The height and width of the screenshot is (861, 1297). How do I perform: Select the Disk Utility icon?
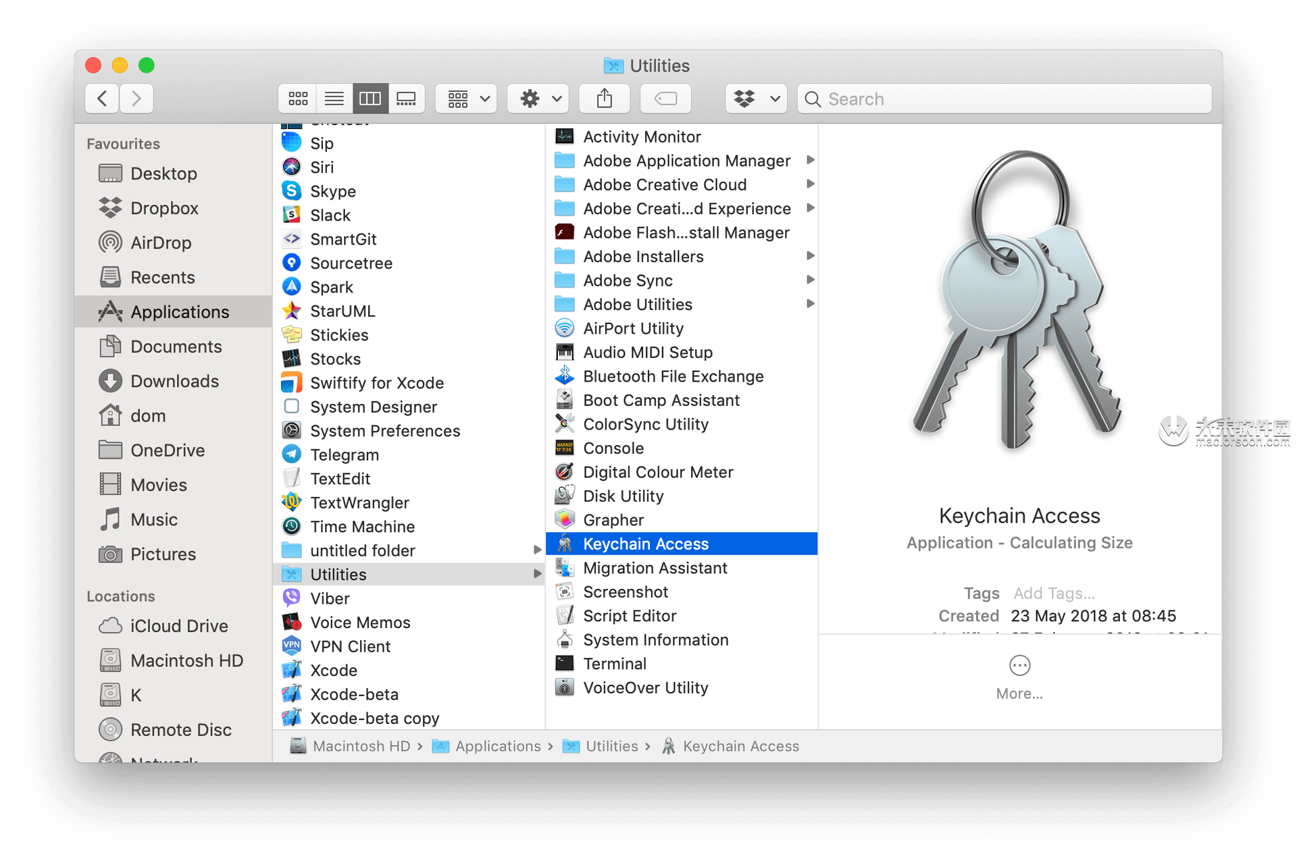pyautogui.click(x=565, y=496)
